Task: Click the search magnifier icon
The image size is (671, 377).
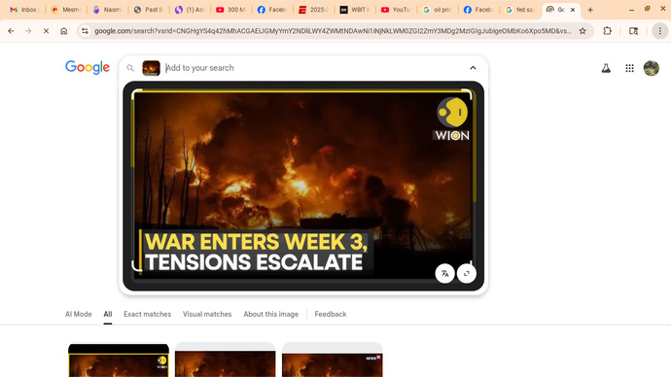Action: 130,68
